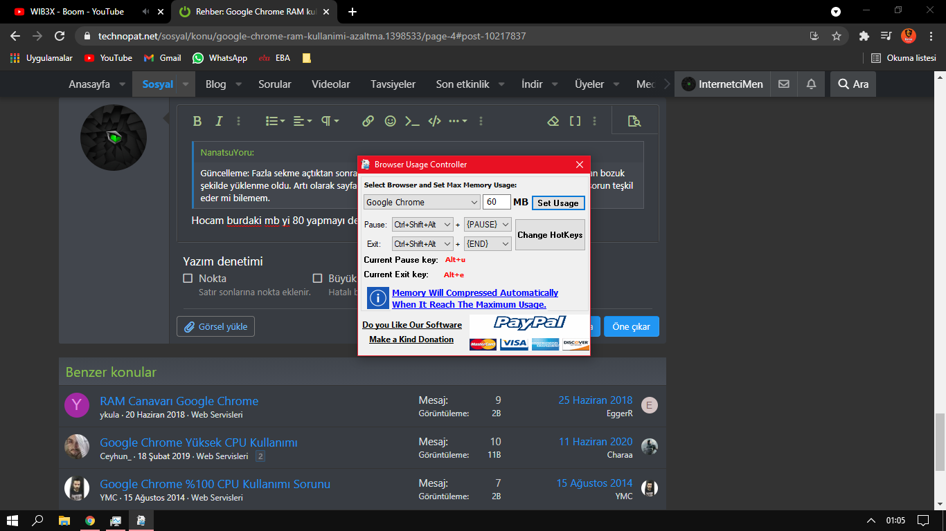Open the Chrome profile avatar
This screenshot has width=946, height=531.
pos(909,36)
